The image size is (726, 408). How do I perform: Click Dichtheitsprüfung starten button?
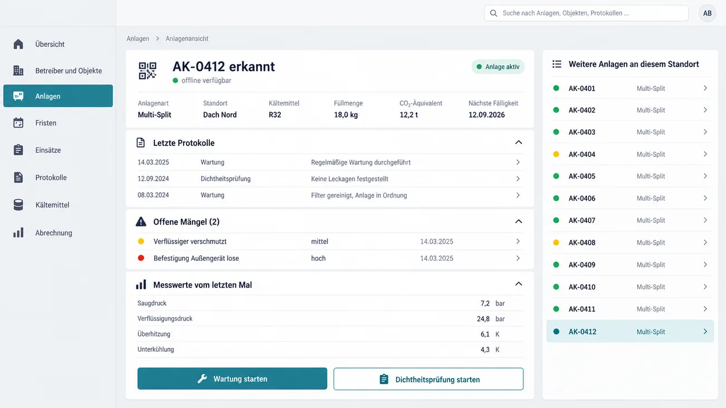(x=428, y=379)
